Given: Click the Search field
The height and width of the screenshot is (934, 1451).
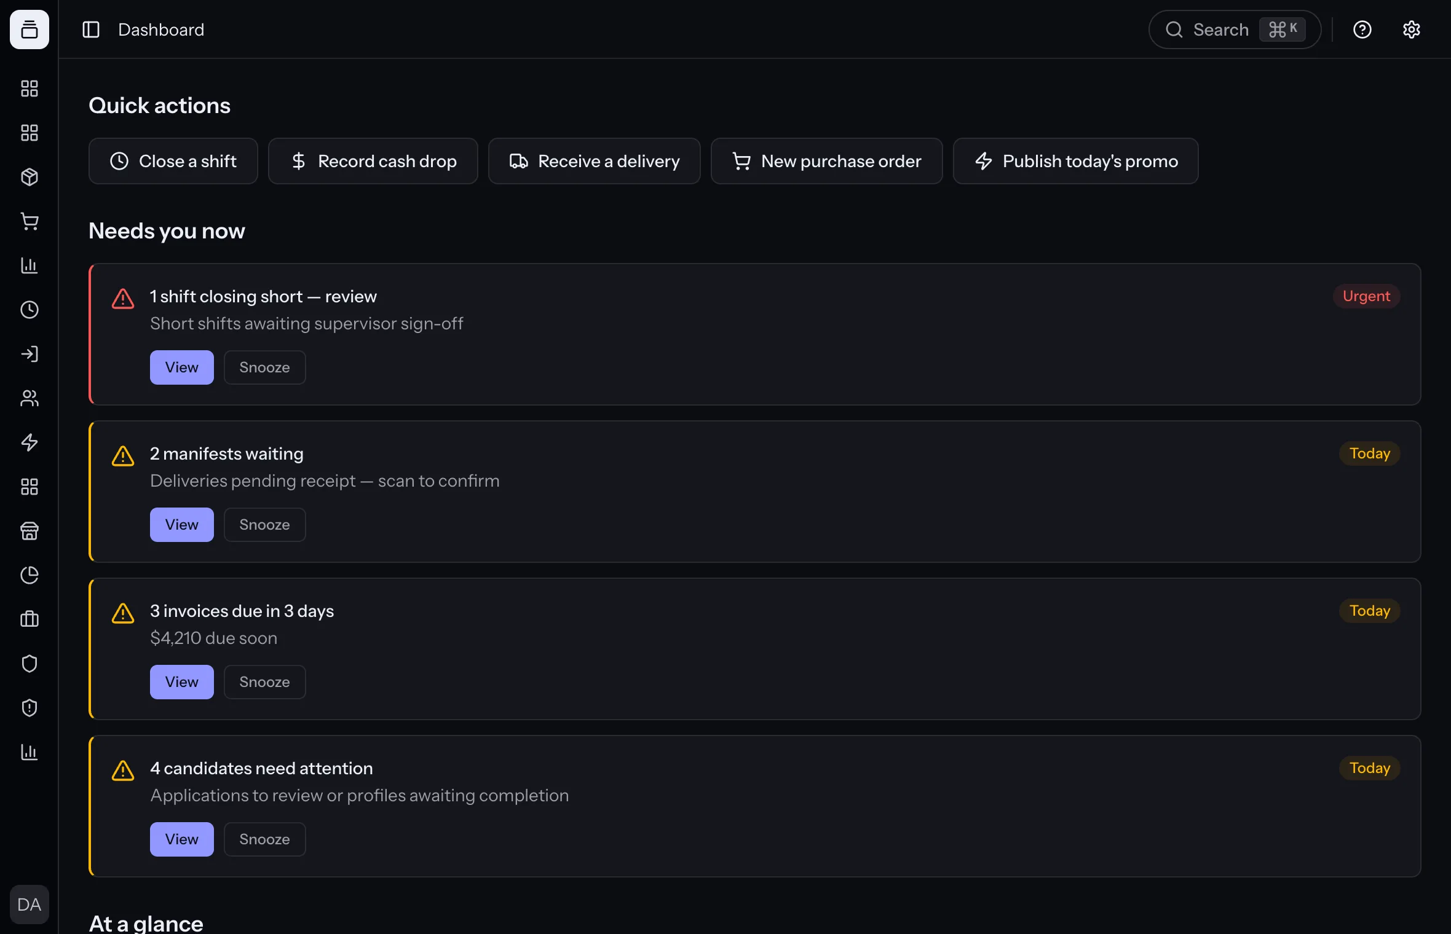Looking at the screenshot, I should [1235, 29].
